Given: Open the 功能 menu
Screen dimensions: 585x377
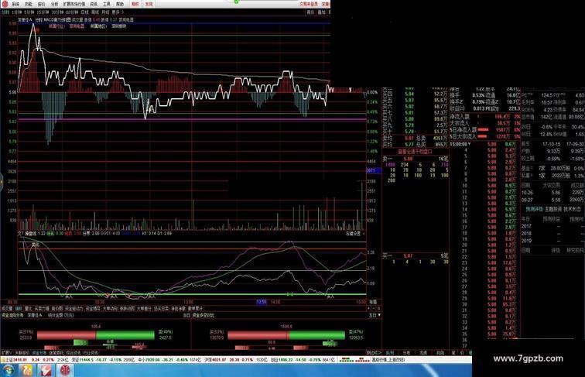Looking at the screenshot, I should click(29, 4).
